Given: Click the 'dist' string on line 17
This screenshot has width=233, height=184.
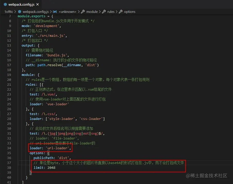Looking at the screenshot, I should [x=91, y=65].
